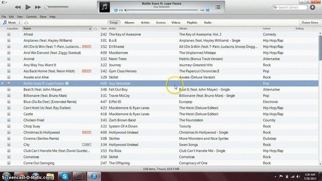Click the volume speaker tray icon
This screenshot has height=181, width=322.
[298, 176]
